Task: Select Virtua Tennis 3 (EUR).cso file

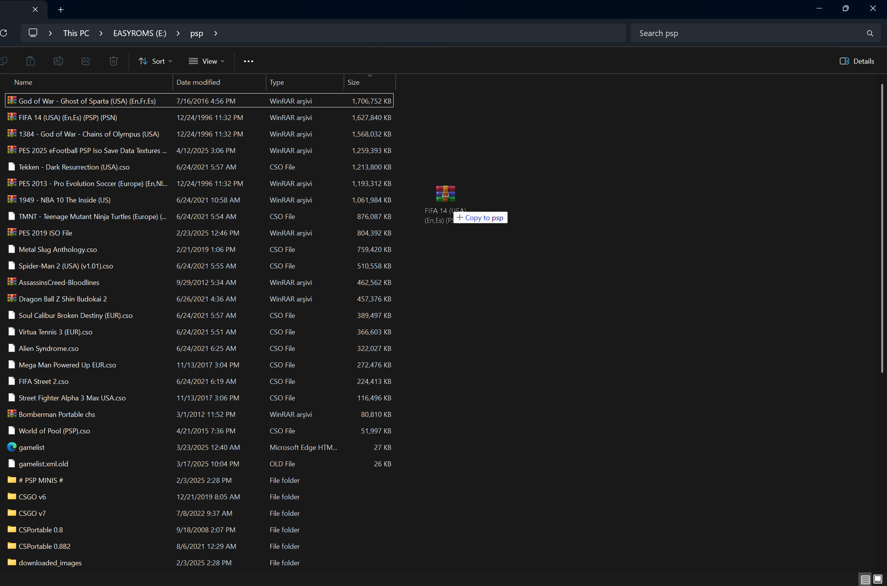Action: pos(199,332)
